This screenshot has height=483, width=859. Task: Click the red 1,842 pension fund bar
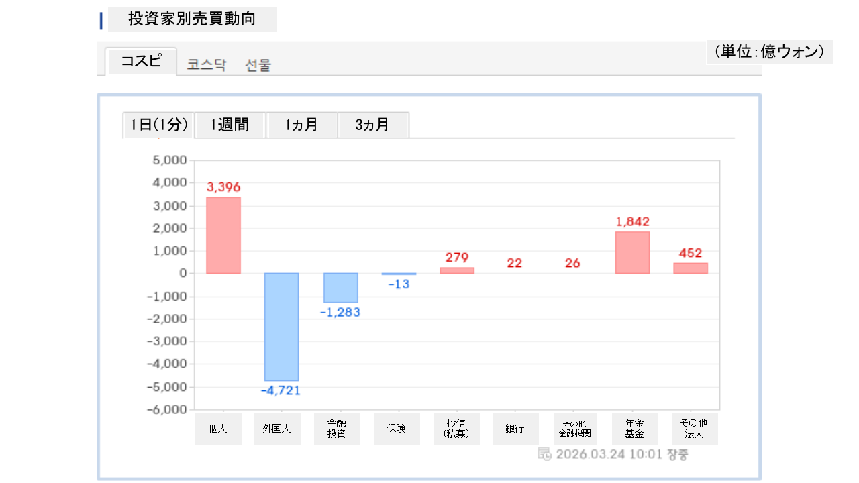pos(632,252)
